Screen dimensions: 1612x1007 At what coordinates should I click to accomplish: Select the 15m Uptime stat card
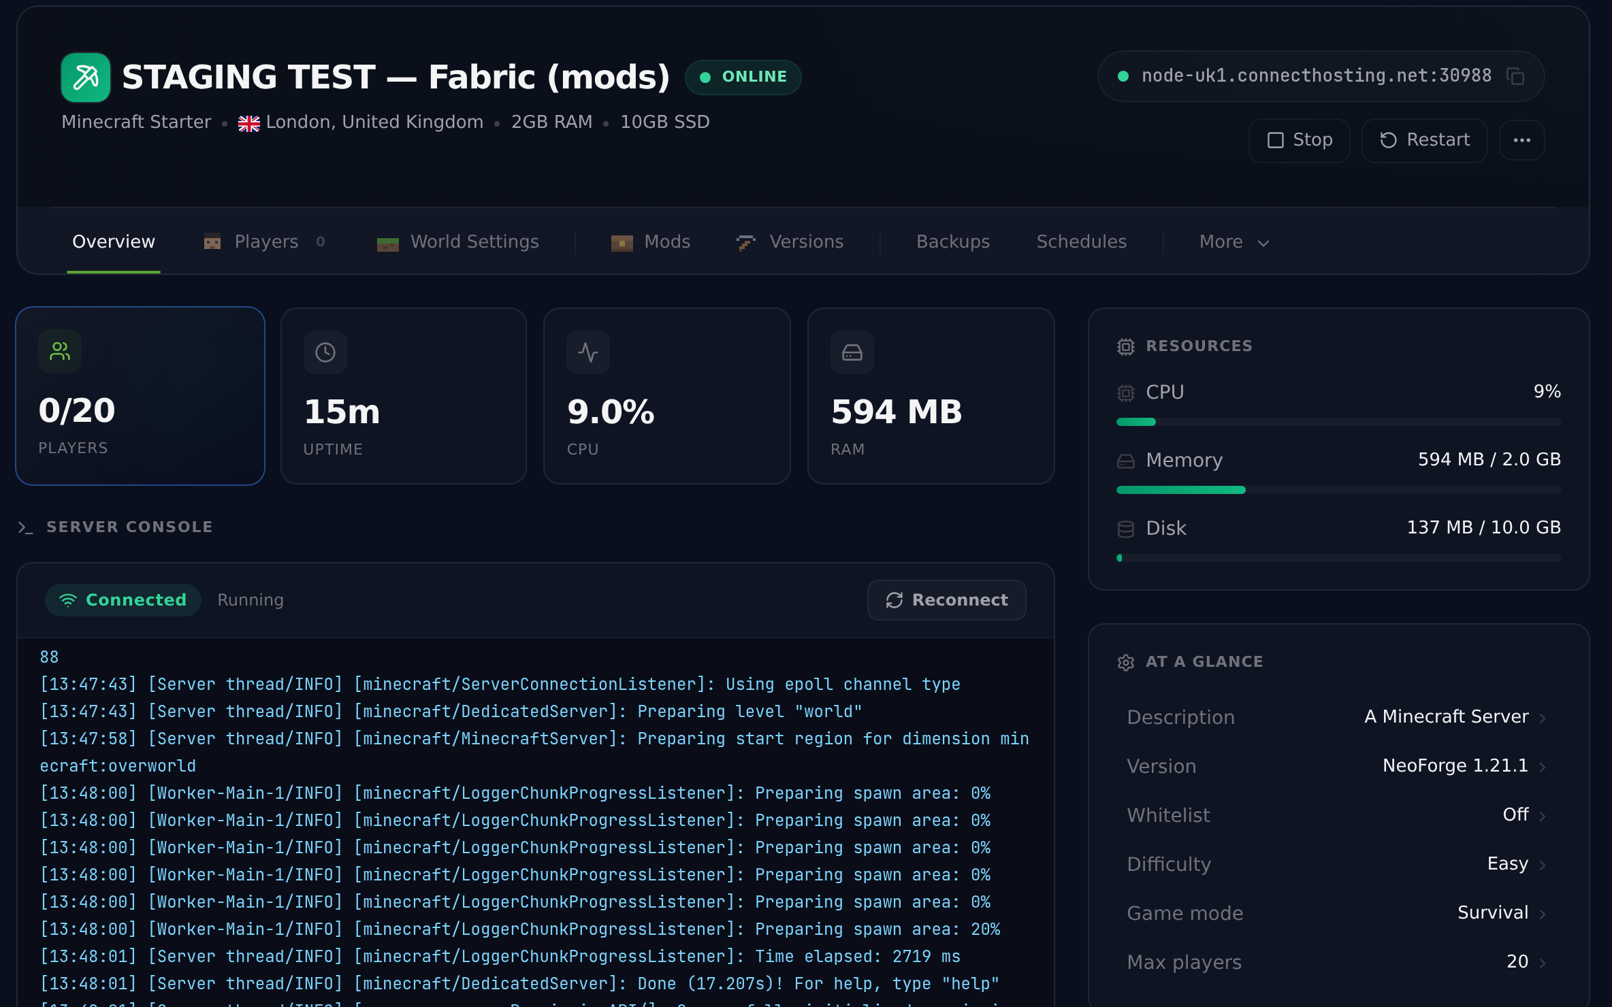pos(404,396)
